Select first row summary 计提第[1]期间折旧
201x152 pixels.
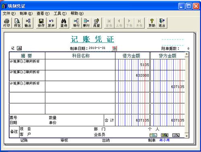coord(25,61)
